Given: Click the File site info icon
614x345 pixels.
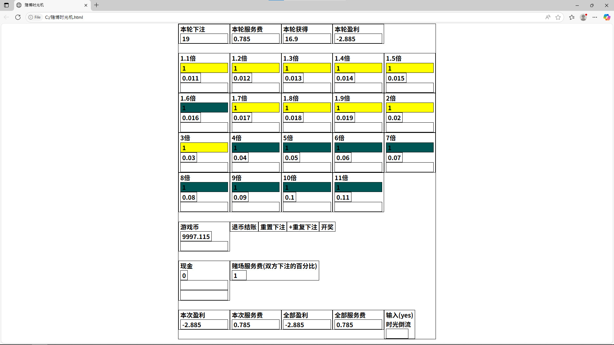Looking at the screenshot, I should click(35, 17).
